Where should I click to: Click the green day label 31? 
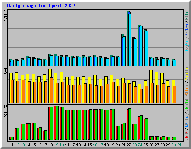[179, 145]
